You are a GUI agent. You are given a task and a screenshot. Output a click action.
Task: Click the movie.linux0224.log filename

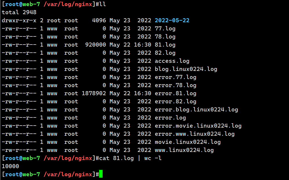pyautogui.click(x=188, y=142)
